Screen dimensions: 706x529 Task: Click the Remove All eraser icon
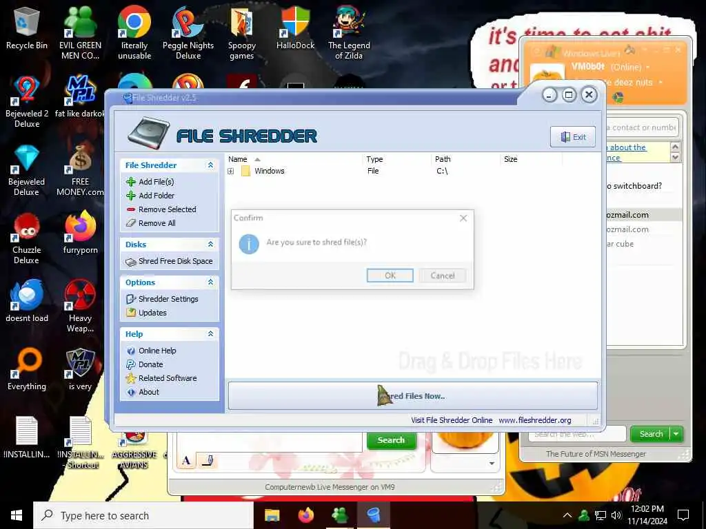(x=131, y=223)
